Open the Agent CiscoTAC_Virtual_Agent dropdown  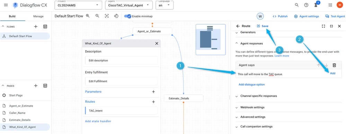[129, 5]
